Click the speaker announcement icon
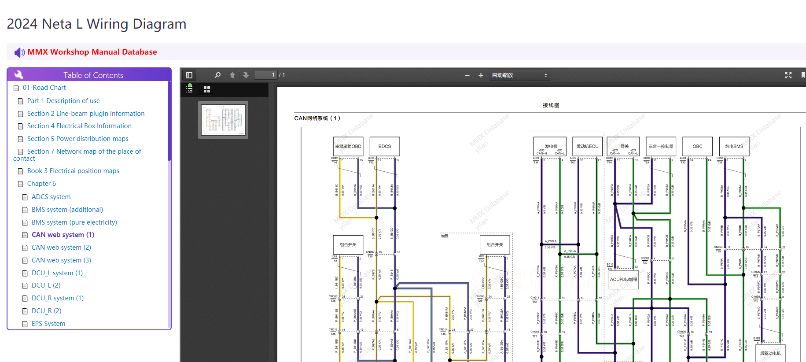 click(19, 52)
